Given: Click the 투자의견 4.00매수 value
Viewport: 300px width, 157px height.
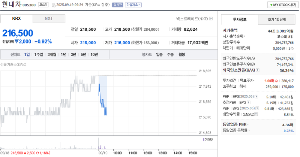Looking at the screenshot, I should pos(271,81).
